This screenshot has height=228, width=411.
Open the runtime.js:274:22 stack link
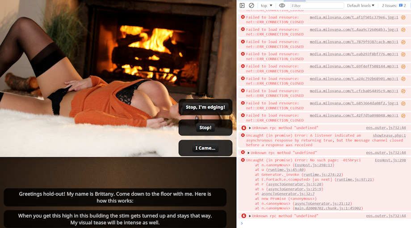(323, 175)
